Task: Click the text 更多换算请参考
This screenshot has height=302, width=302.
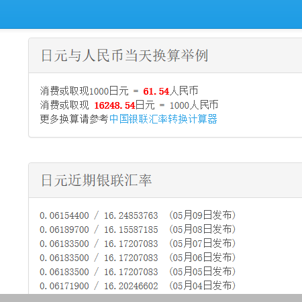Action: coord(74,119)
